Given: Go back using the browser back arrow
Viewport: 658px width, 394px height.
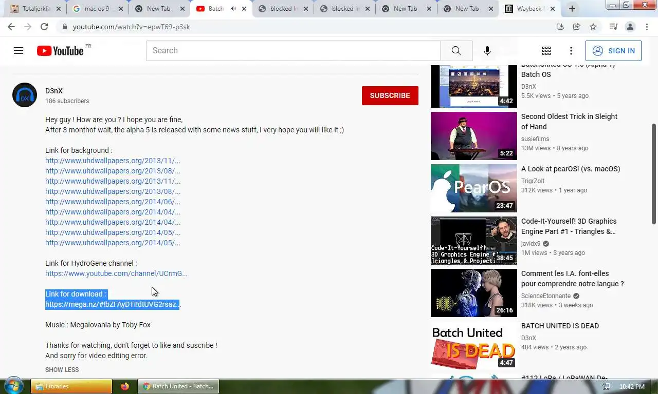Looking at the screenshot, I should point(11,27).
